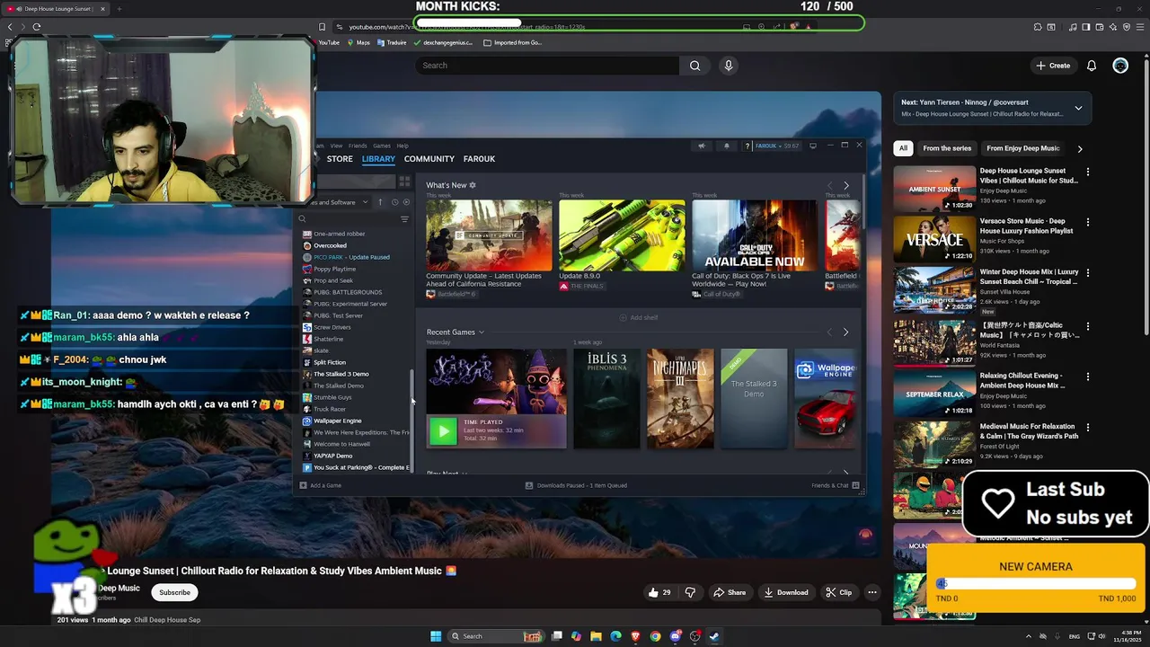Click Windows Start button
Screen dimensions: 1150x647
(x=436, y=636)
